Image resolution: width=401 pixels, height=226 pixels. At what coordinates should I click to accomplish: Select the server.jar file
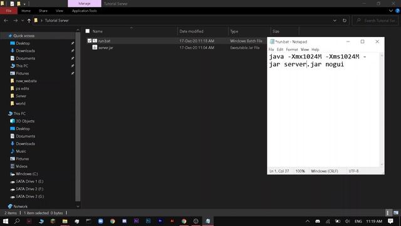pos(106,48)
